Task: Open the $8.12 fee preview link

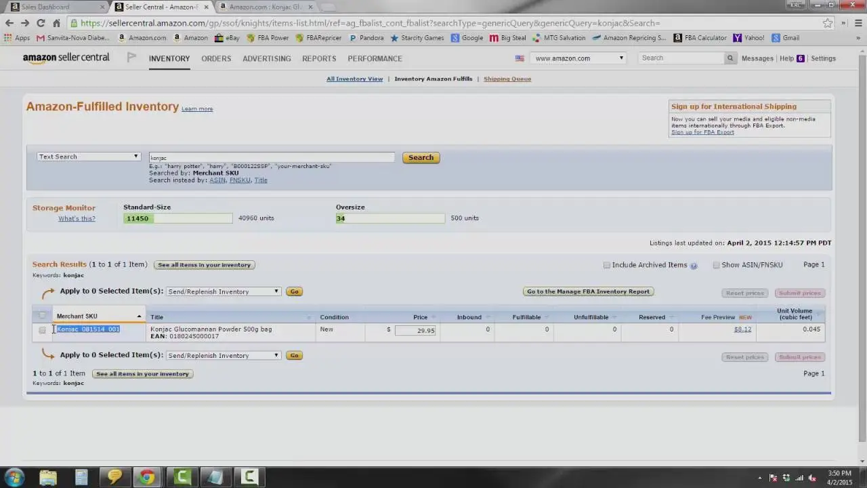Action: point(742,329)
